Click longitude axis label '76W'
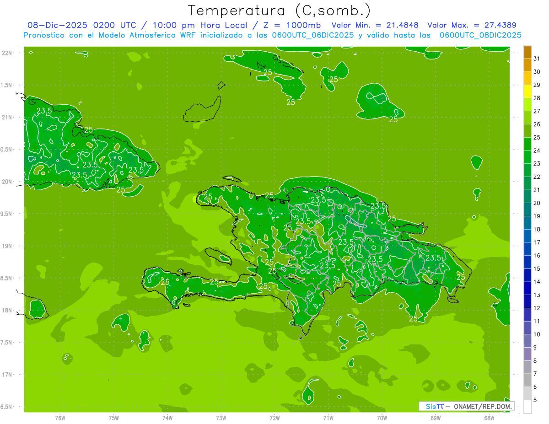 click(x=60, y=418)
